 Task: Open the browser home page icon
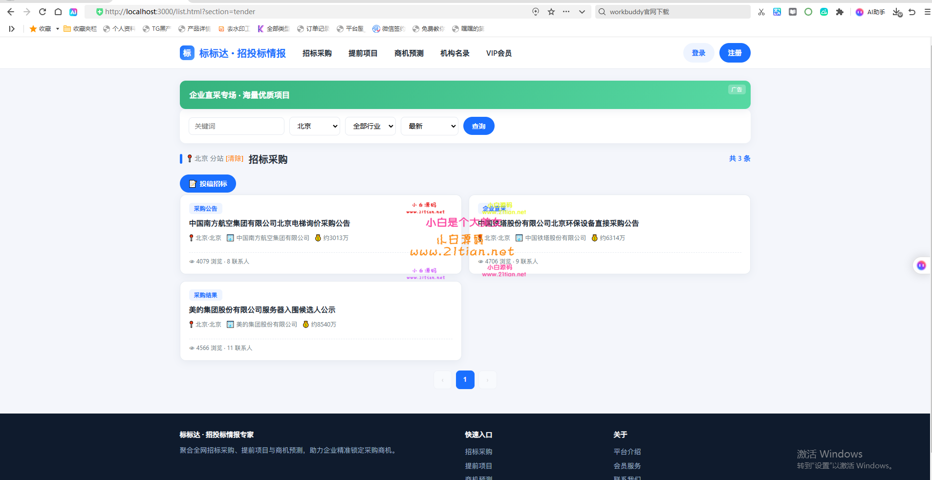coord(58,12)
